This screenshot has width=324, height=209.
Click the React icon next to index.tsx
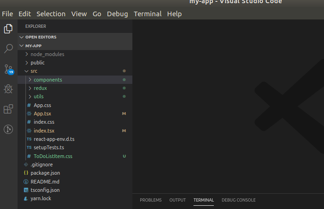click(x=29, y=131)
